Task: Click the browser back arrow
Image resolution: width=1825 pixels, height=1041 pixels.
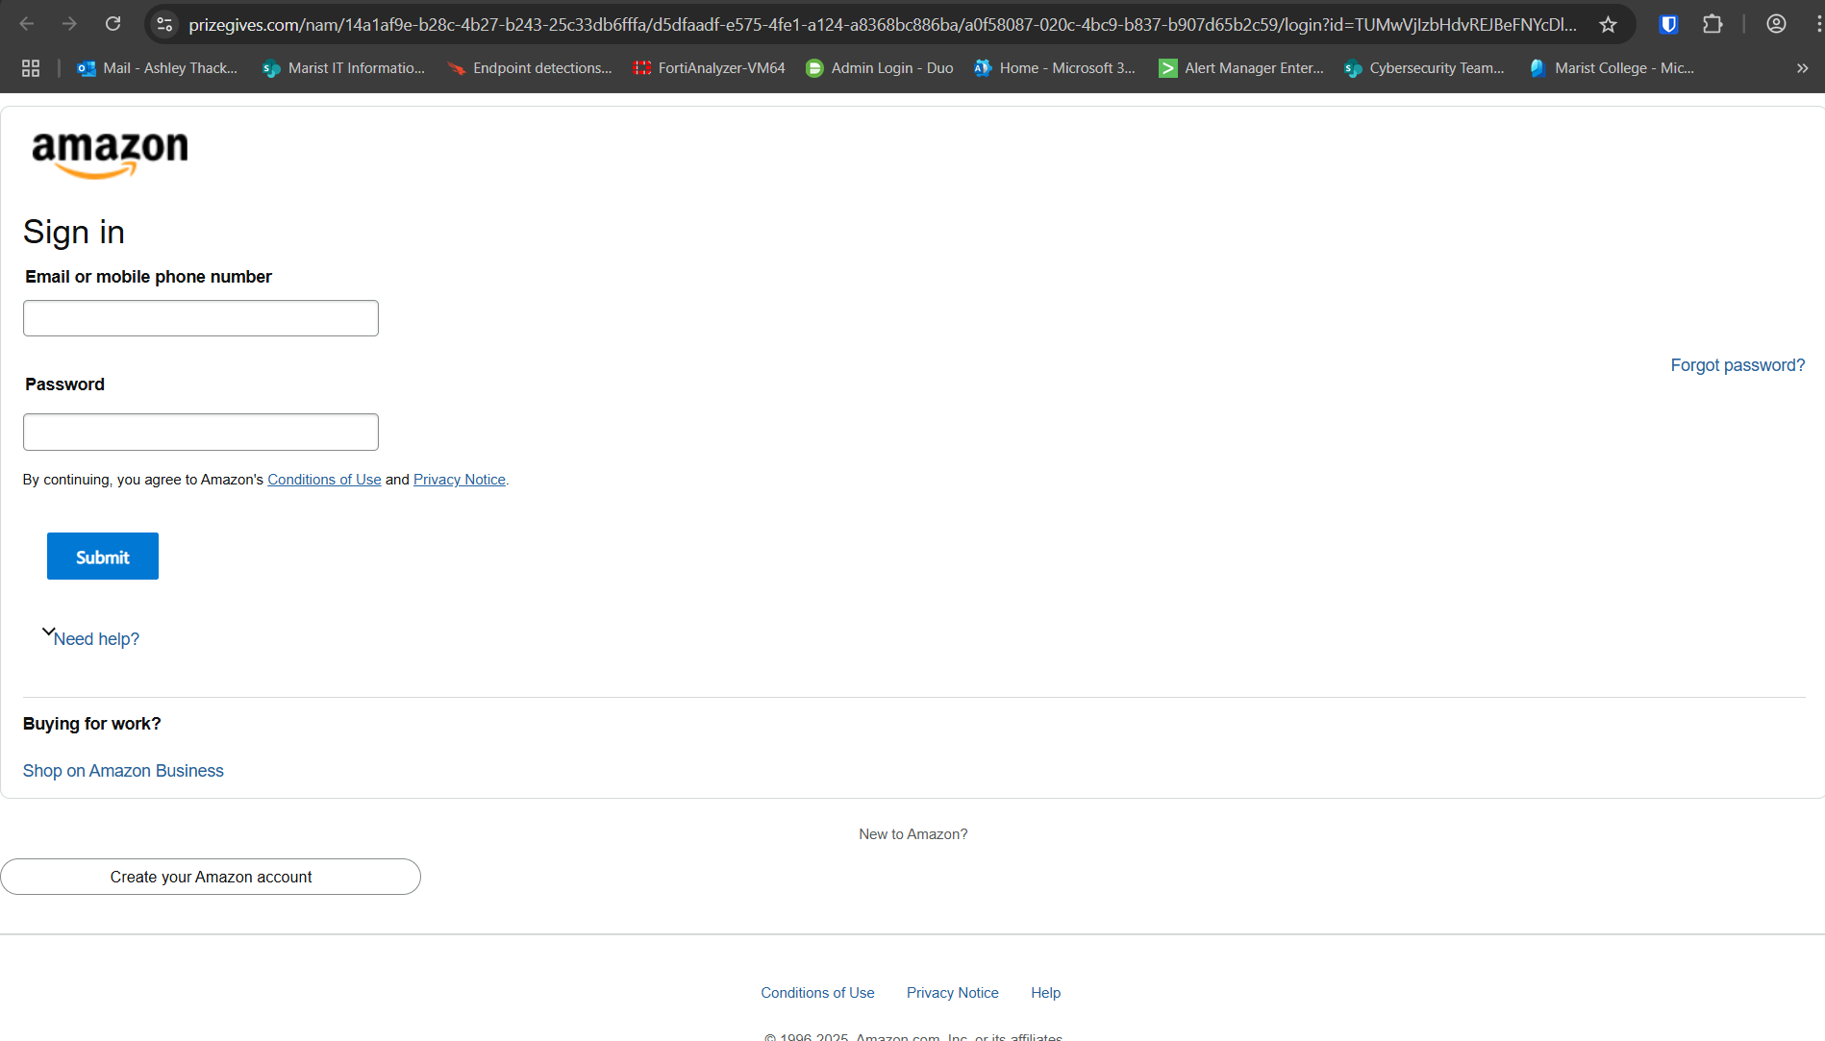Action: click(x=27, y=24)
